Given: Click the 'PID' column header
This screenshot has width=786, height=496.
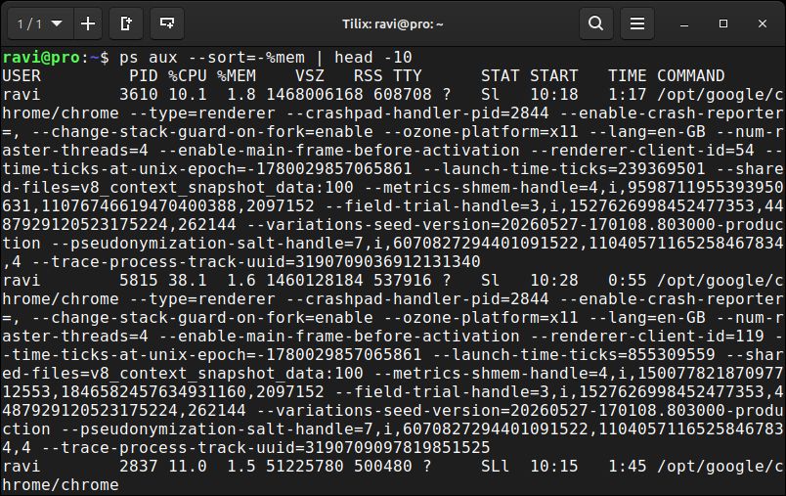Looking at the screenshot, I should point(144,76).
